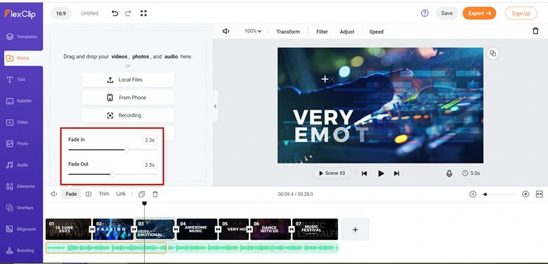The width and height of the screenshot is (548, 264).
Task: Change the 16:9 aspect ratio
Action: (x=61, y=13)
